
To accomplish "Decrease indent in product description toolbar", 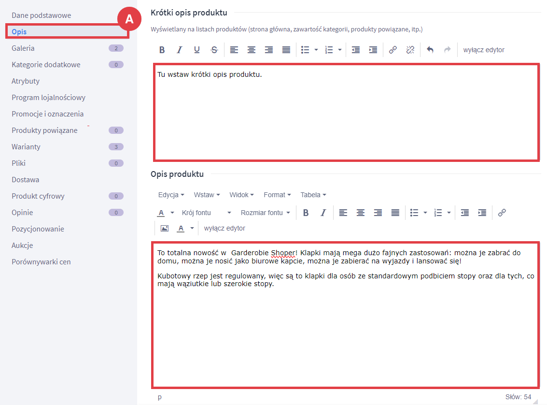I will [x=465, y=213].
